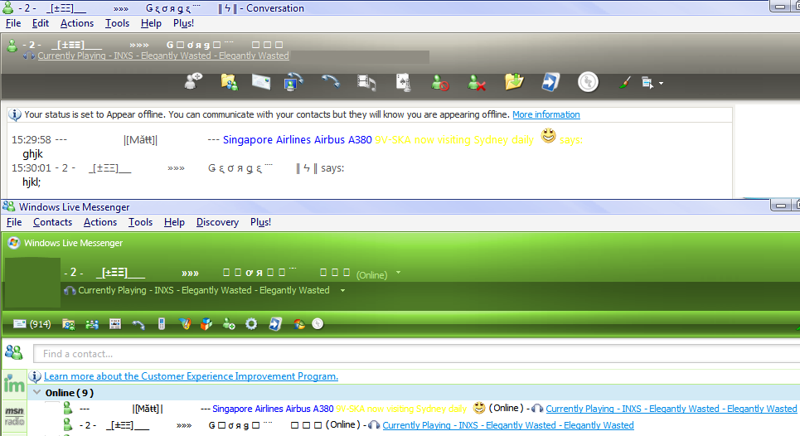Open sharing folders in Messenger toolbar
This screenshot has height=436, width=800.
tap(68, 324)
